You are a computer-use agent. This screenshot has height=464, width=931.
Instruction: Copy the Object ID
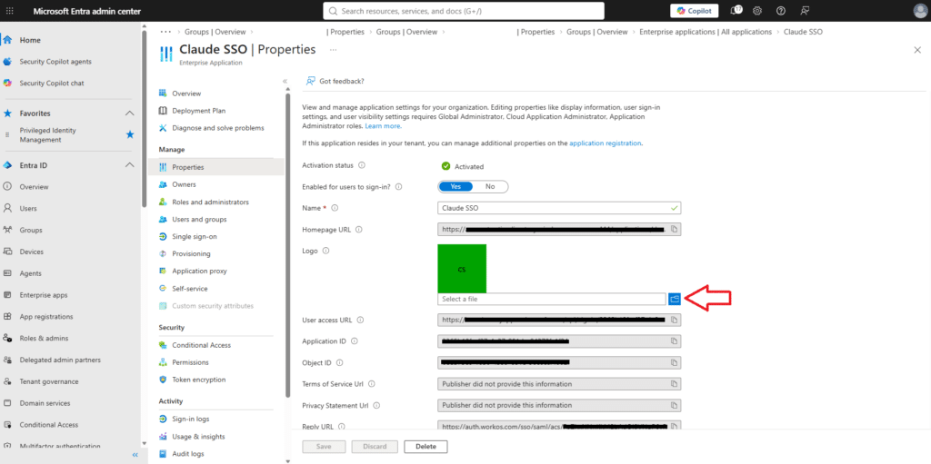[x=674, y=362]
